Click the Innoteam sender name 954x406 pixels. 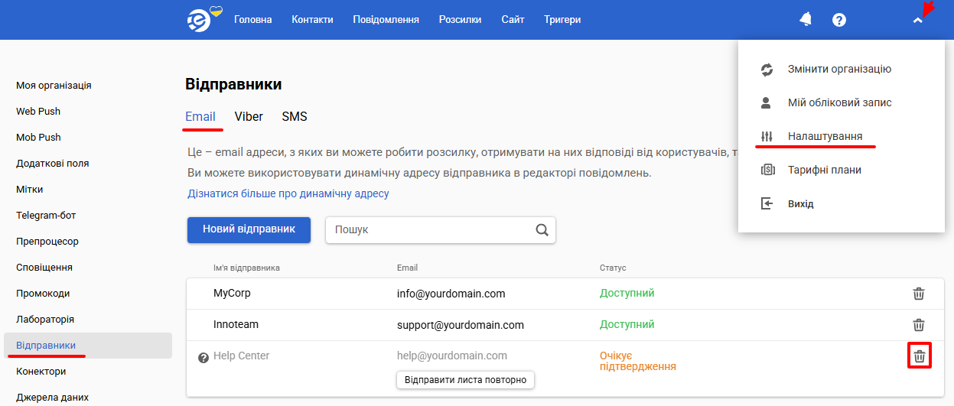[x=236, y=325]
